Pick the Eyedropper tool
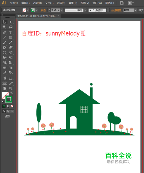The width and height of the screenshot is (144, 173). [5, 73]
